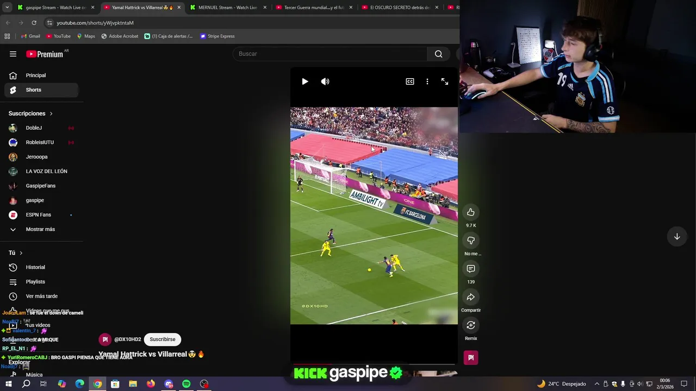
Task: Open the Short's three-dot options menu
Action: [x=427, y=81]
